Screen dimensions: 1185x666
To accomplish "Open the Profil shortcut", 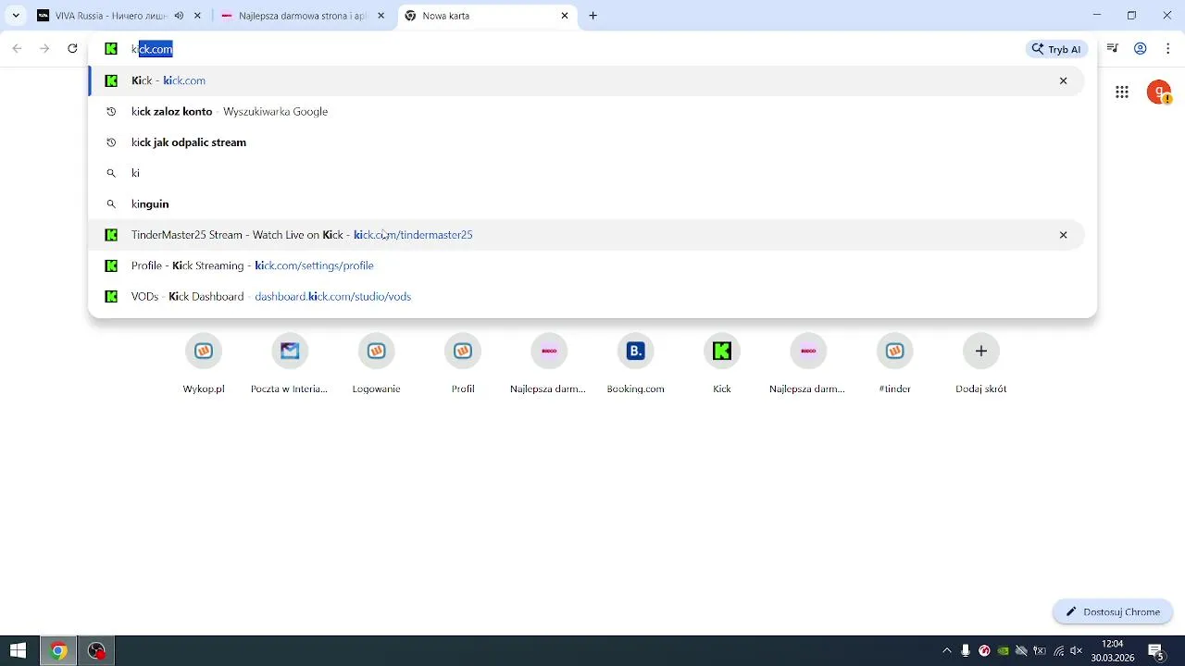I will click(x=463, y=364).
